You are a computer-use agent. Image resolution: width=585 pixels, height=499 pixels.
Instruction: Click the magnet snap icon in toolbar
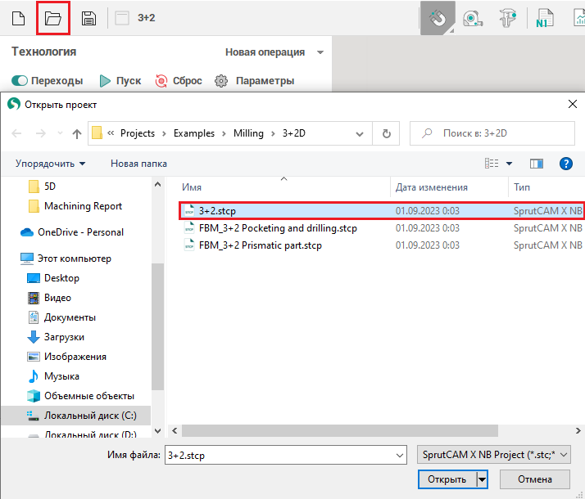(x=438, y=18)
